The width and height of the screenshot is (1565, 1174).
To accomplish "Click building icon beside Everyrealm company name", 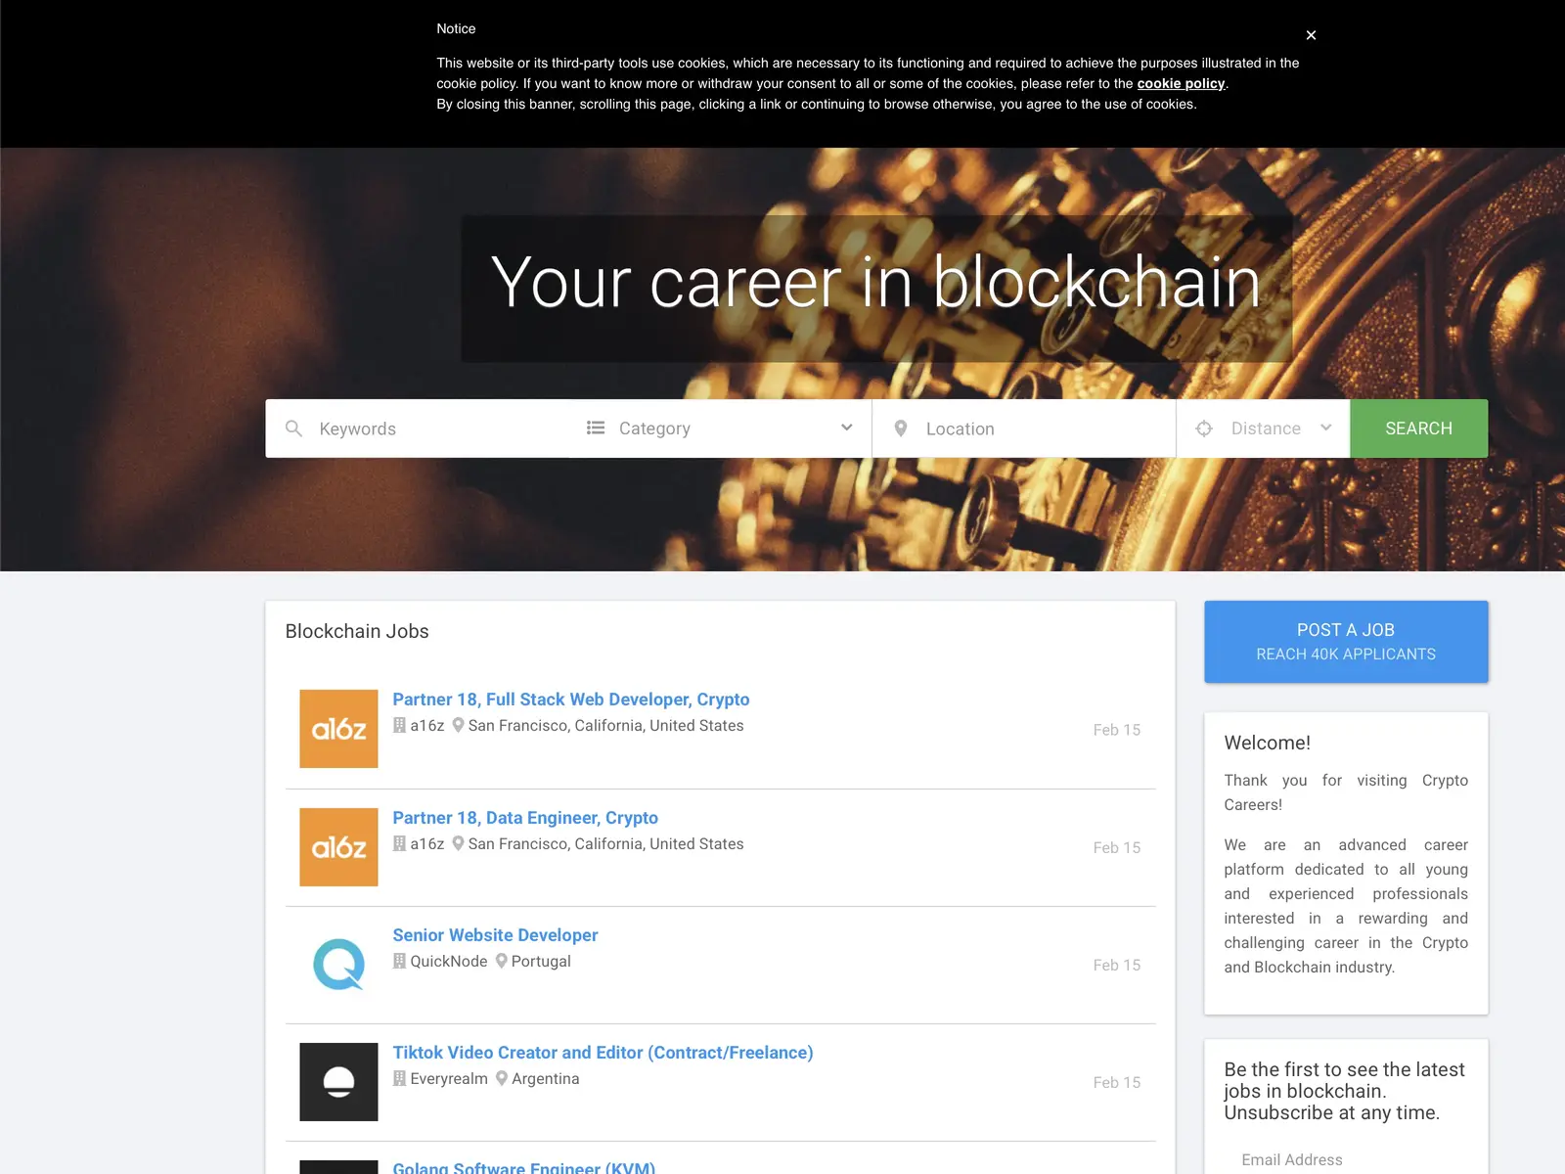I will (399, 1078).
